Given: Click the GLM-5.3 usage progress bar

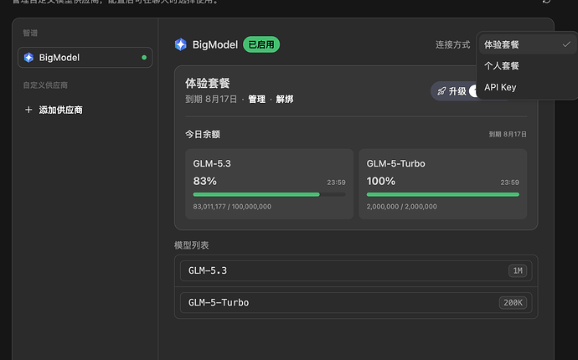Looking at the screenshot, I should click(x=269, y=194).
